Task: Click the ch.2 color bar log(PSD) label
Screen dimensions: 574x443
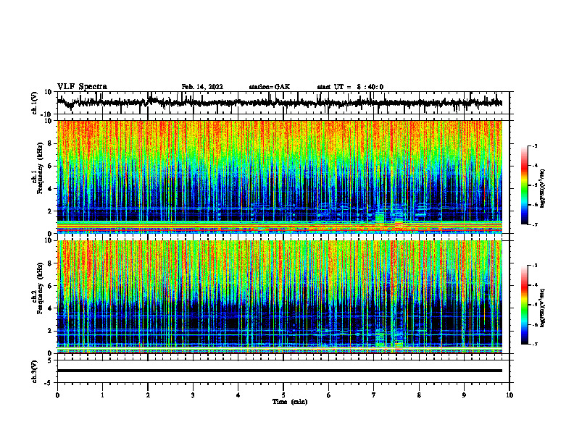Action: 542,308
